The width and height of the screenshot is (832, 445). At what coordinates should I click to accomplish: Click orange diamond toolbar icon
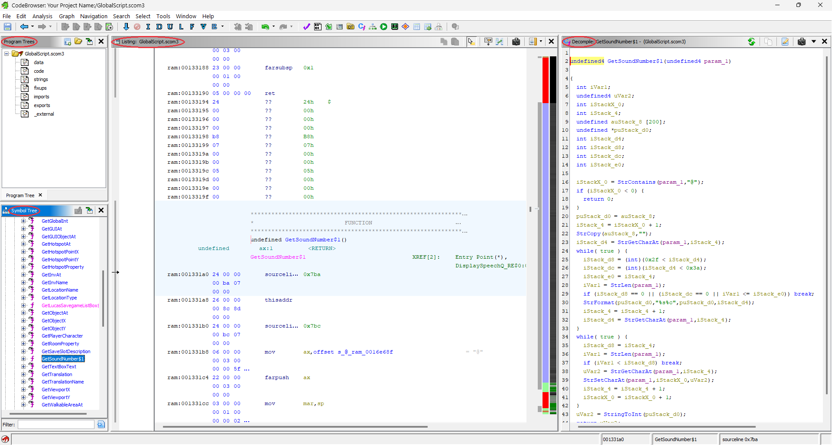[406, 27]
